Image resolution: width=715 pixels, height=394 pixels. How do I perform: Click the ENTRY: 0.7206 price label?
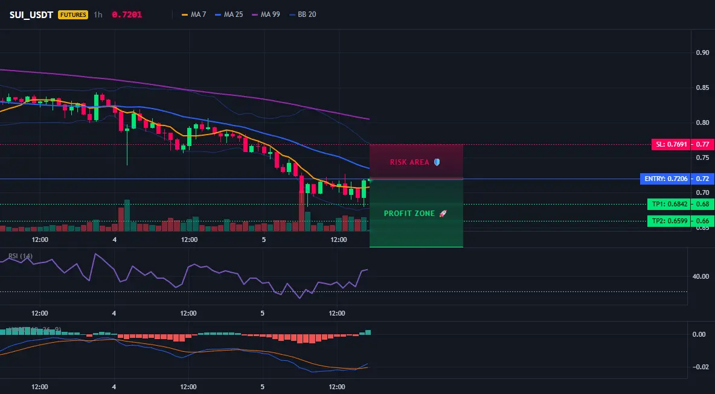[x=665, y=179]
